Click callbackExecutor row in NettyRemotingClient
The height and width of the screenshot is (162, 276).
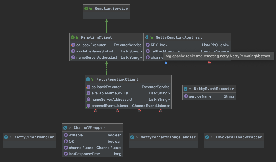click(x=128, y=87)
